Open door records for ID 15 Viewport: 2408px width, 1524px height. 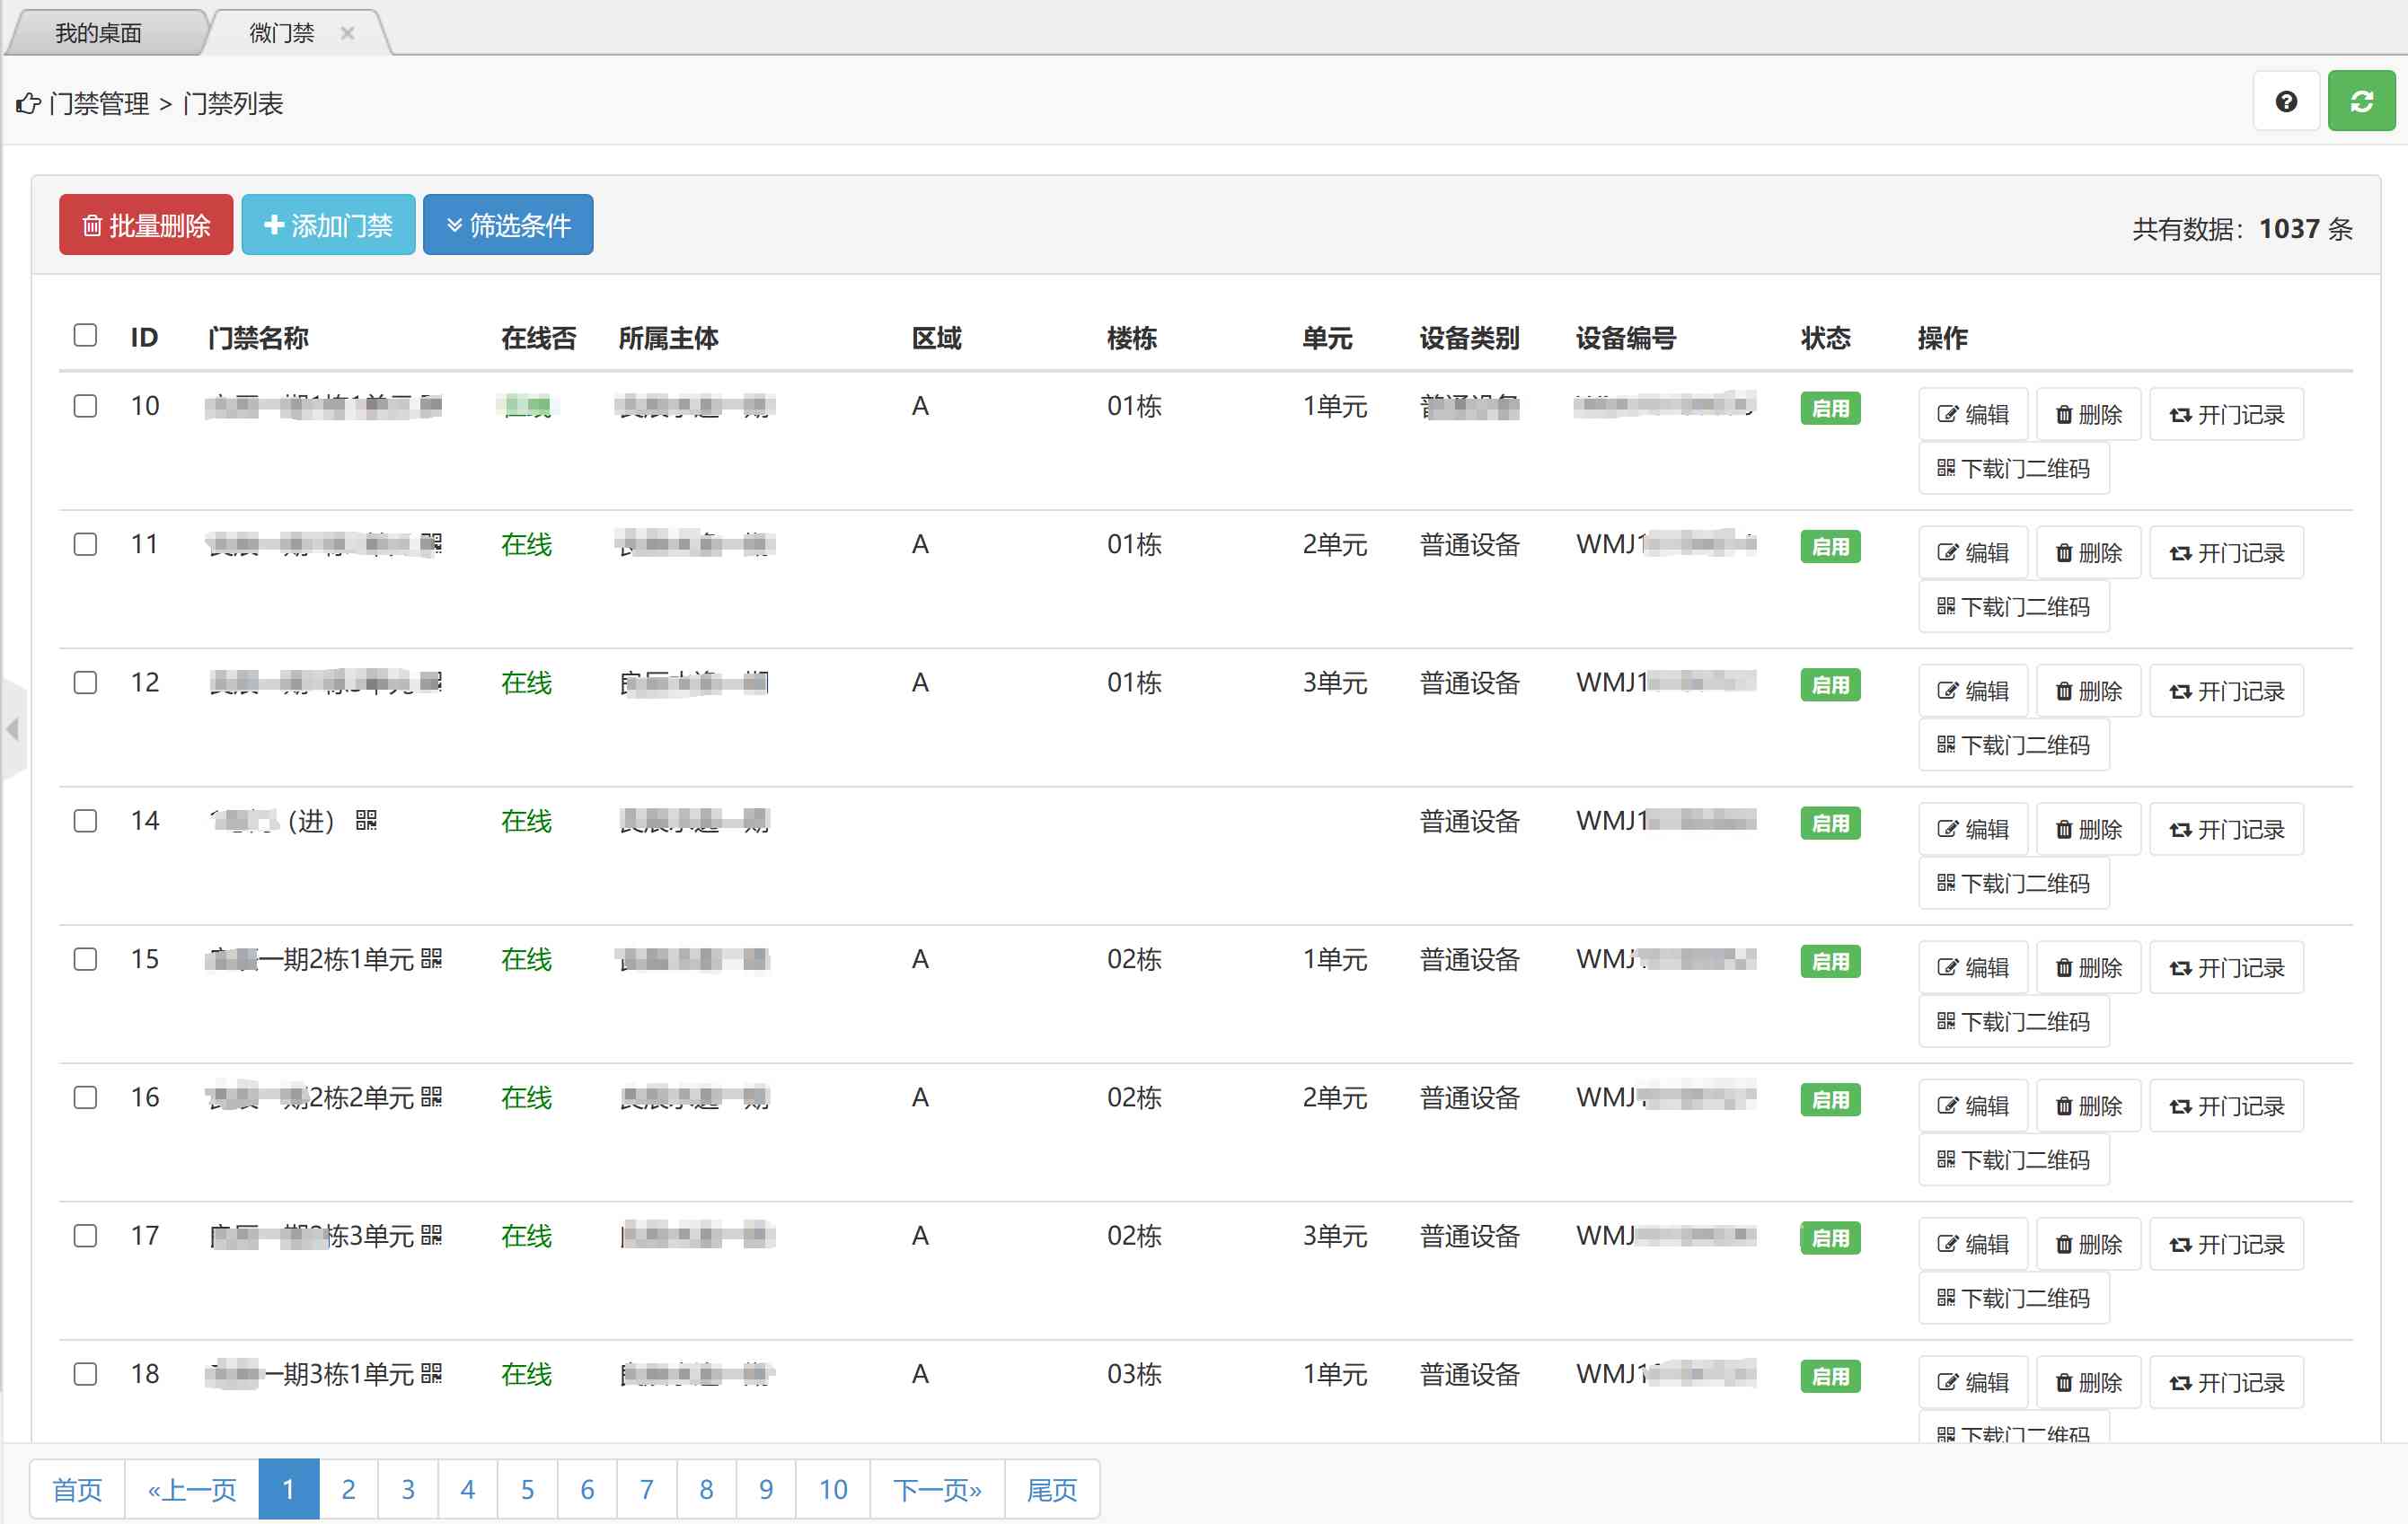(x=2226, y=967)
